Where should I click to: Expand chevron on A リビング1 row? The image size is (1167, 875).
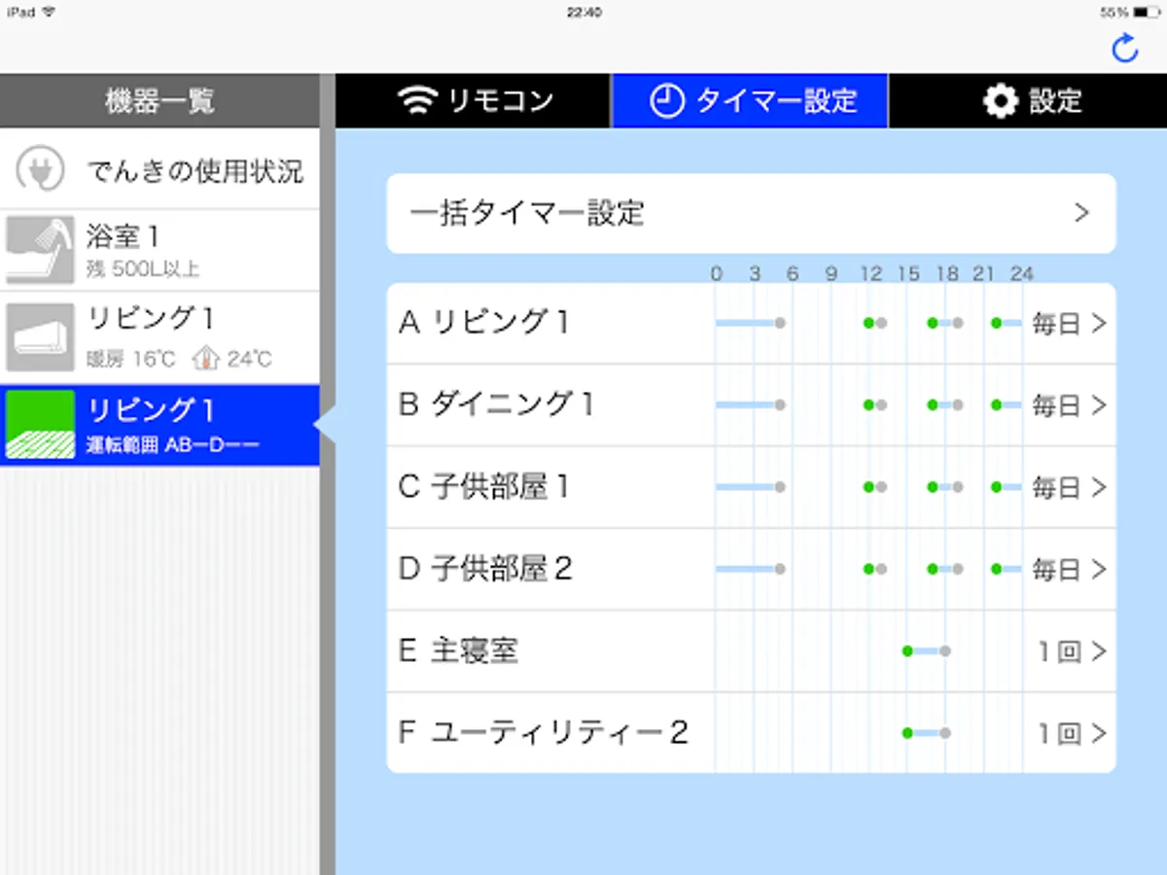tap(1099, 324)
